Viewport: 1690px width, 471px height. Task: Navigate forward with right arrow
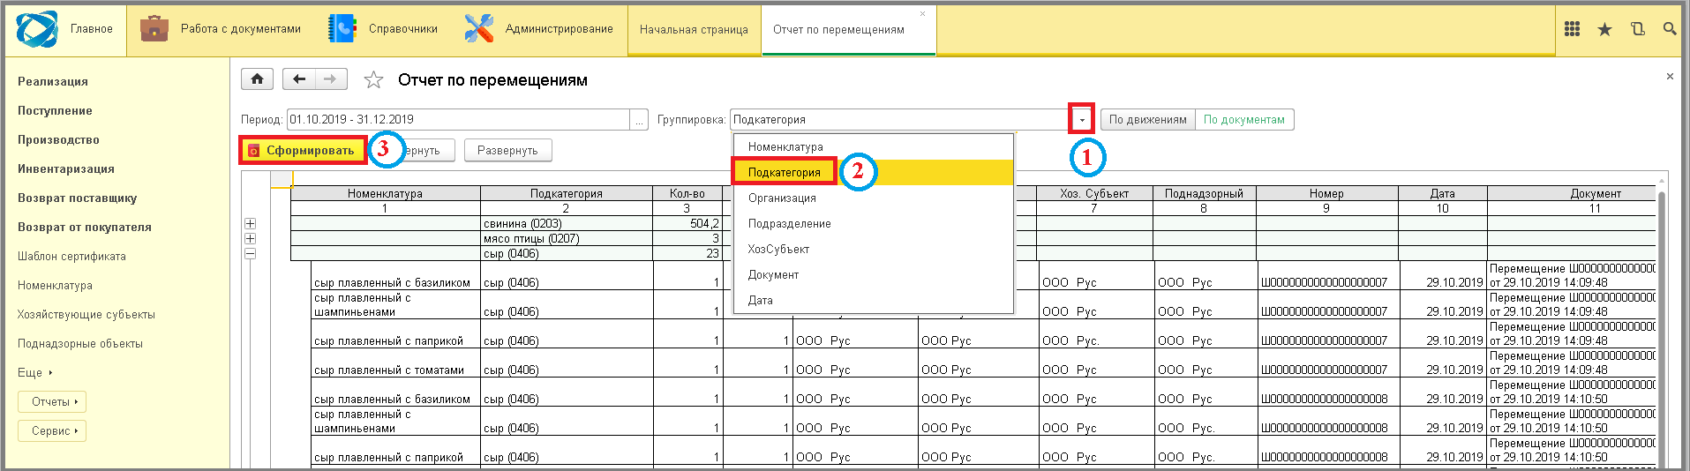pyautogui.click(x=331, y=79)
